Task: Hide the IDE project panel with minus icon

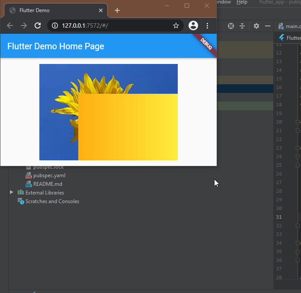Action: [268, 26]
